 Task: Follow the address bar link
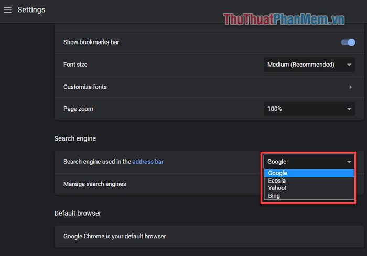148,162
